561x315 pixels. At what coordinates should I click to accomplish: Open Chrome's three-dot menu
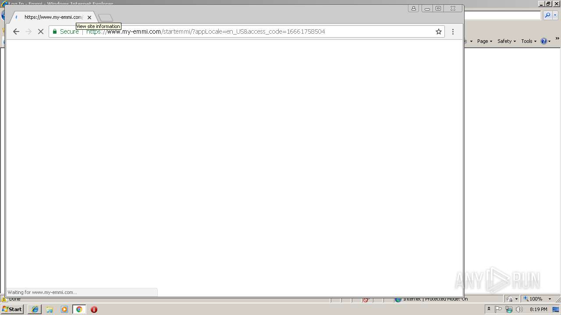pyautogui.click(x=453, y=31)
